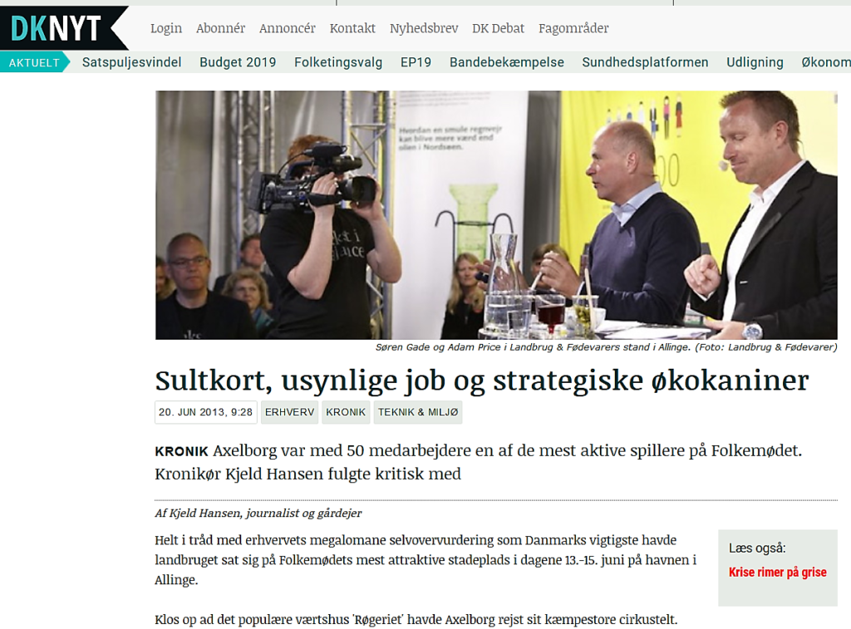Open the Login link
851x629 pixels.
click(x=166, y=28)
